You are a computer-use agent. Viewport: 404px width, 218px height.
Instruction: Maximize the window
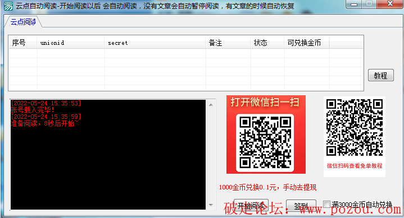click(369, 4)
